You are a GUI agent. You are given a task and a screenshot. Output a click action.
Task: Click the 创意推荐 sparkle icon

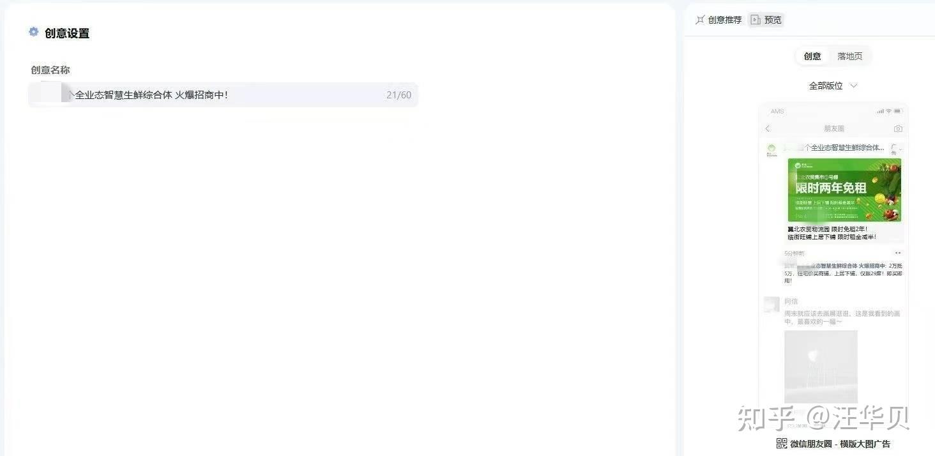coord(700,20)
